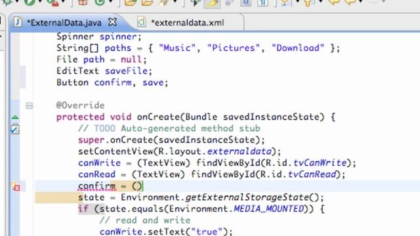This screenshot has width=420, height=236.
Task: Click the New Java Package toolbar icon
Action: 83,3
